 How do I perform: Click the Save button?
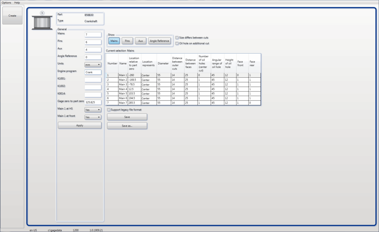click(127, 117)
